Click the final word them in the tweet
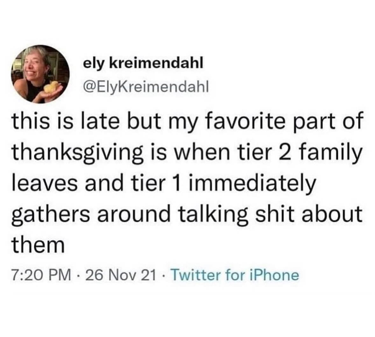 click(x=38, y=245)
